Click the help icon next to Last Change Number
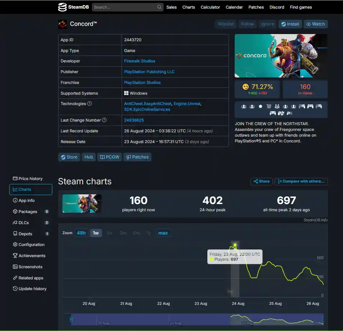Screen dimensions: 343x331 click(104, 120)
